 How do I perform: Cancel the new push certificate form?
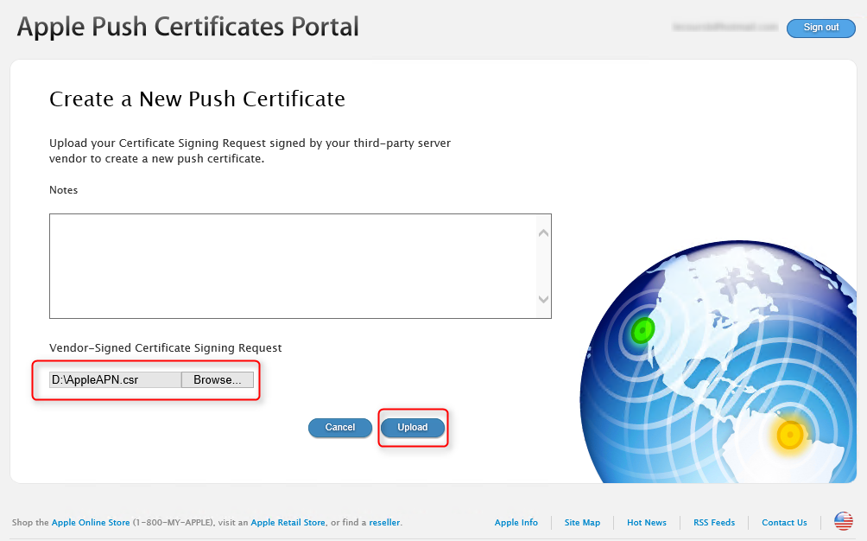click(340, 428)
